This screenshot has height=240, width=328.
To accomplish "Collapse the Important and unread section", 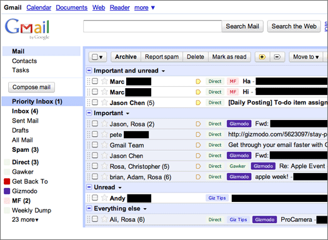I will (x=89, y=71).
